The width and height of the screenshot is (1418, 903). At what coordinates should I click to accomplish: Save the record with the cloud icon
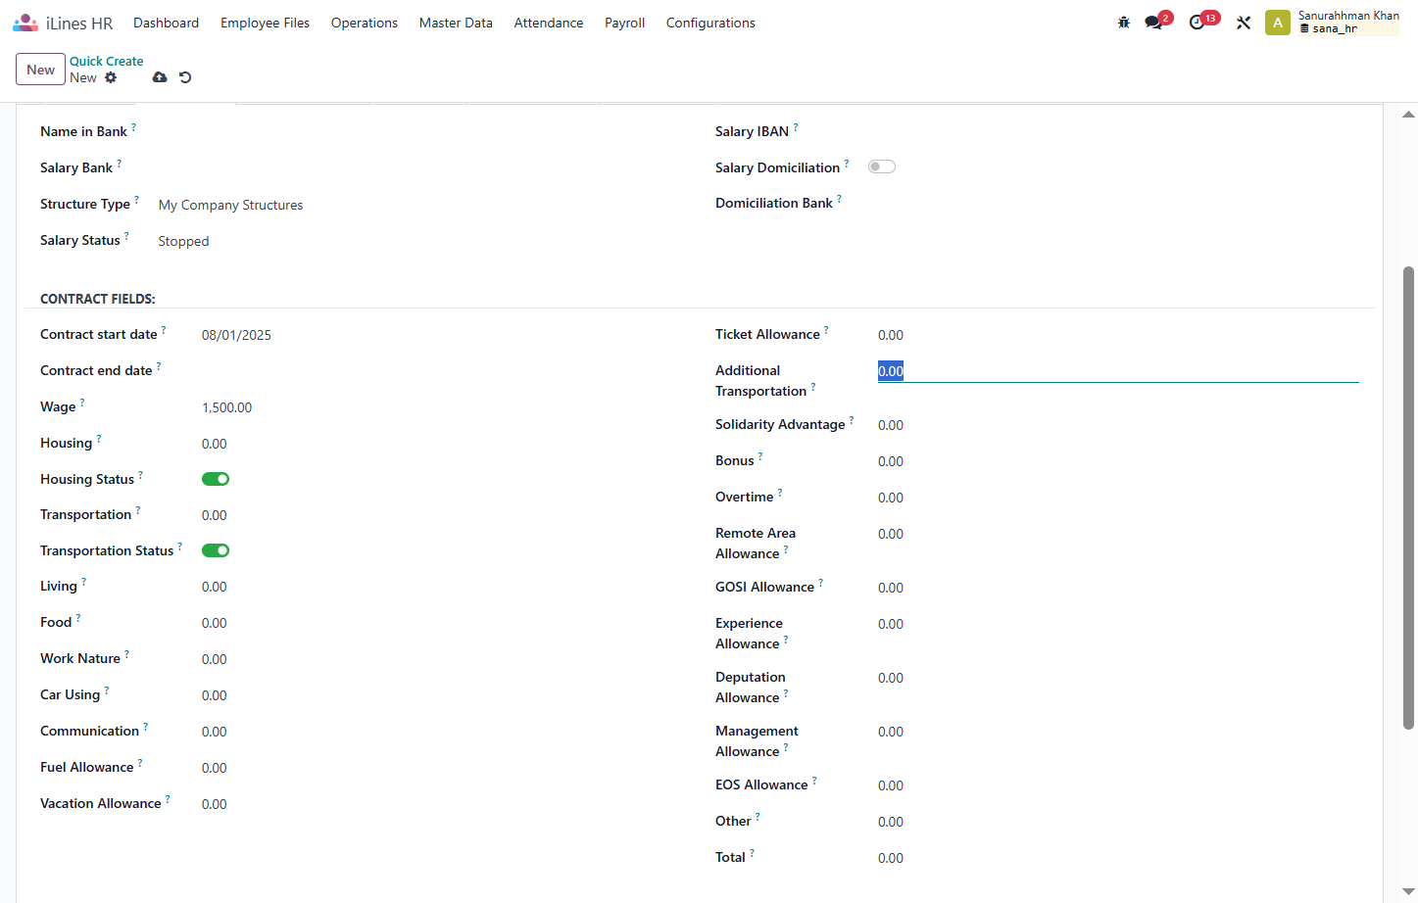coord(160,77)
